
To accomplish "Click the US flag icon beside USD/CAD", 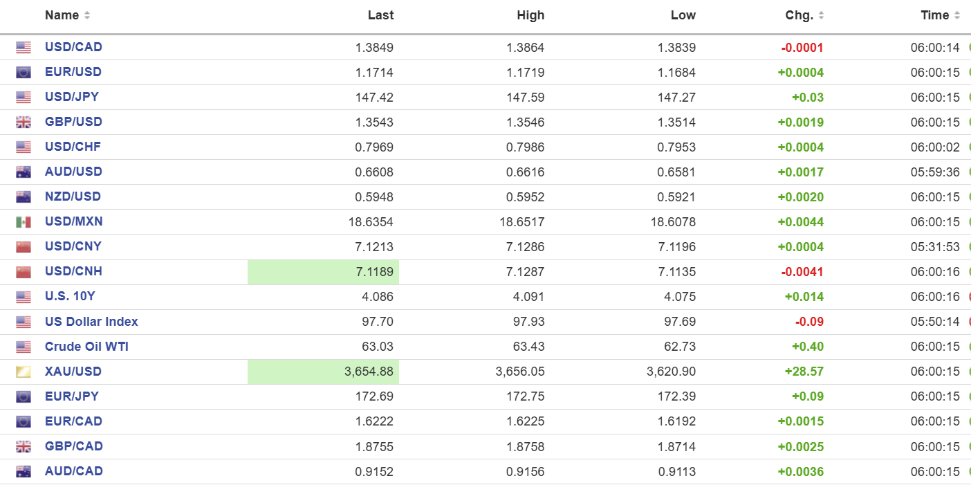I will [24, 48].
